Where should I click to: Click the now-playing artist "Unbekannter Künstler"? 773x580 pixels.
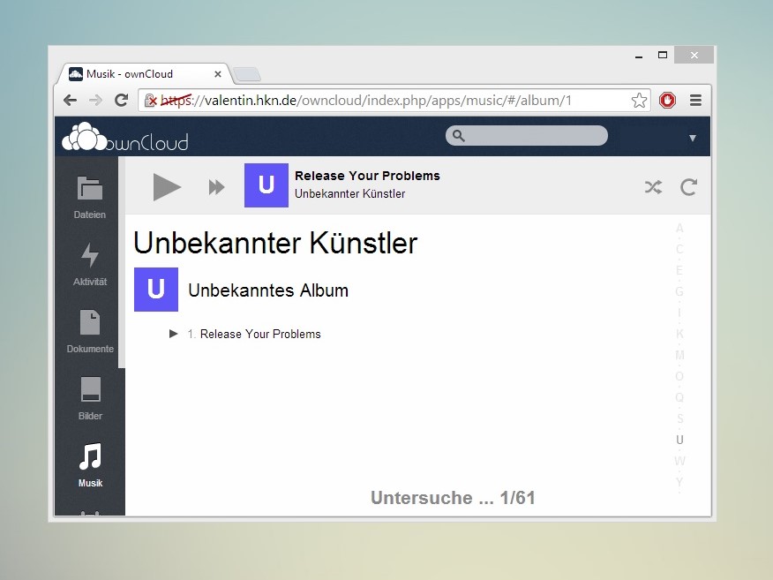click(x=350, y=194)
